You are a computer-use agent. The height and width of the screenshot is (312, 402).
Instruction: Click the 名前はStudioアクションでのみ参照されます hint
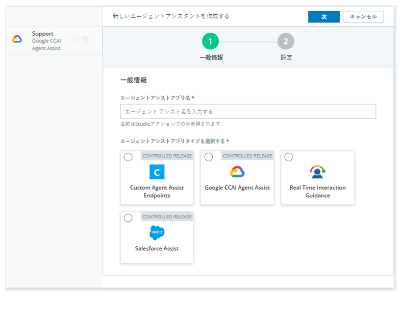click(x=170, y=124)
